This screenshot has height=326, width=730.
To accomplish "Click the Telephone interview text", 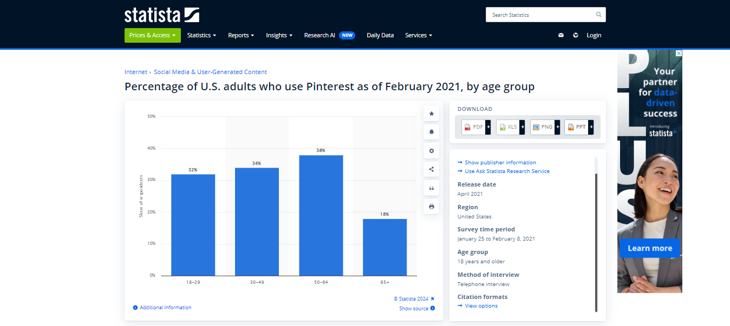I will pos(484,284).
